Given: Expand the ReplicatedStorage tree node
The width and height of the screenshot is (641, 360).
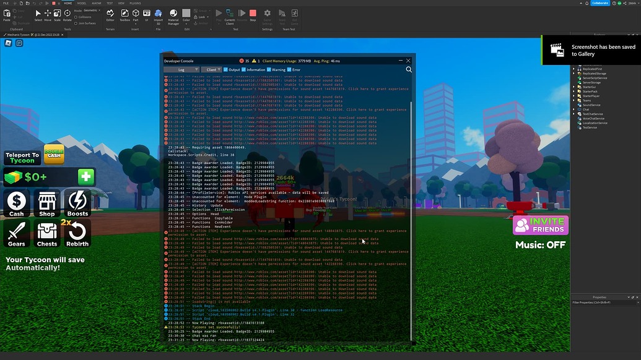Looking at the screenshot, I should (x=573, y=74).
